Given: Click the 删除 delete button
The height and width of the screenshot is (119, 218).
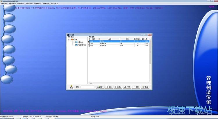Looking at the screenshot, I should coord(136,87).
